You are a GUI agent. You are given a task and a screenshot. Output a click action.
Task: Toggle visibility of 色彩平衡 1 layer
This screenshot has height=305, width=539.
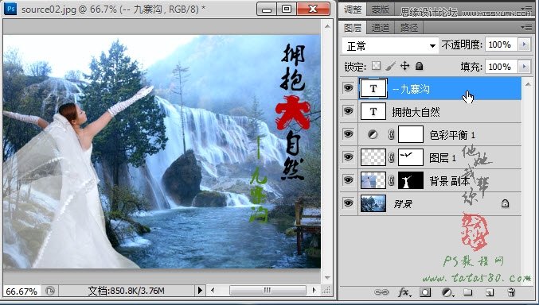[x=348, y=133]
